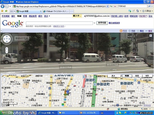Viewport: 154px width, 115px height.
Task: Click the blue location marker pin
Action: [68, 92]
